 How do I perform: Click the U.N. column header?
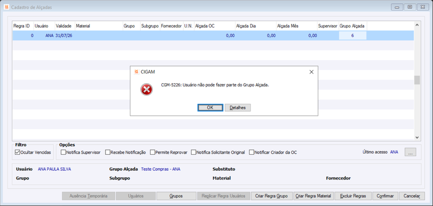point(188,26)
